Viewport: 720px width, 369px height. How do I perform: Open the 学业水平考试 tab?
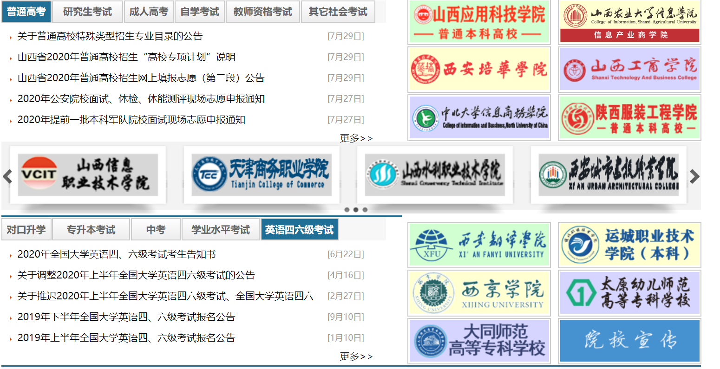pyautogui.click(x=221, y=230)
